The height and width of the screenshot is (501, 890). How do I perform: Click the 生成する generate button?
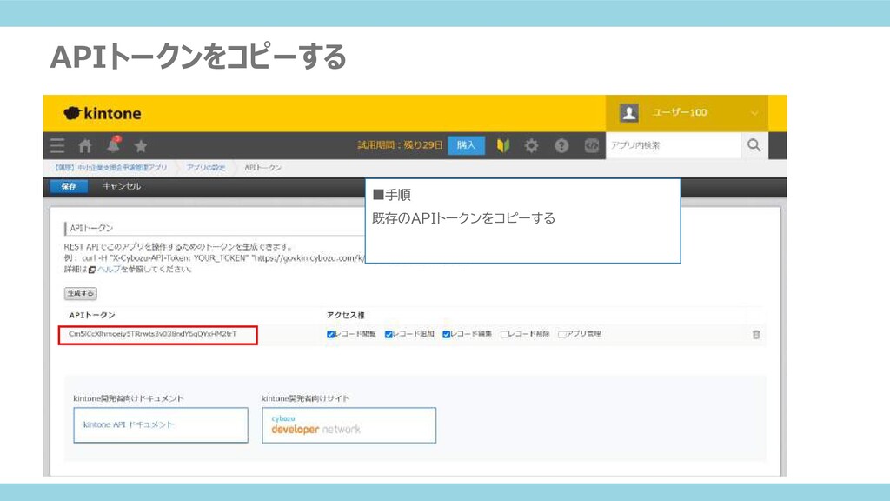point(81,293)
